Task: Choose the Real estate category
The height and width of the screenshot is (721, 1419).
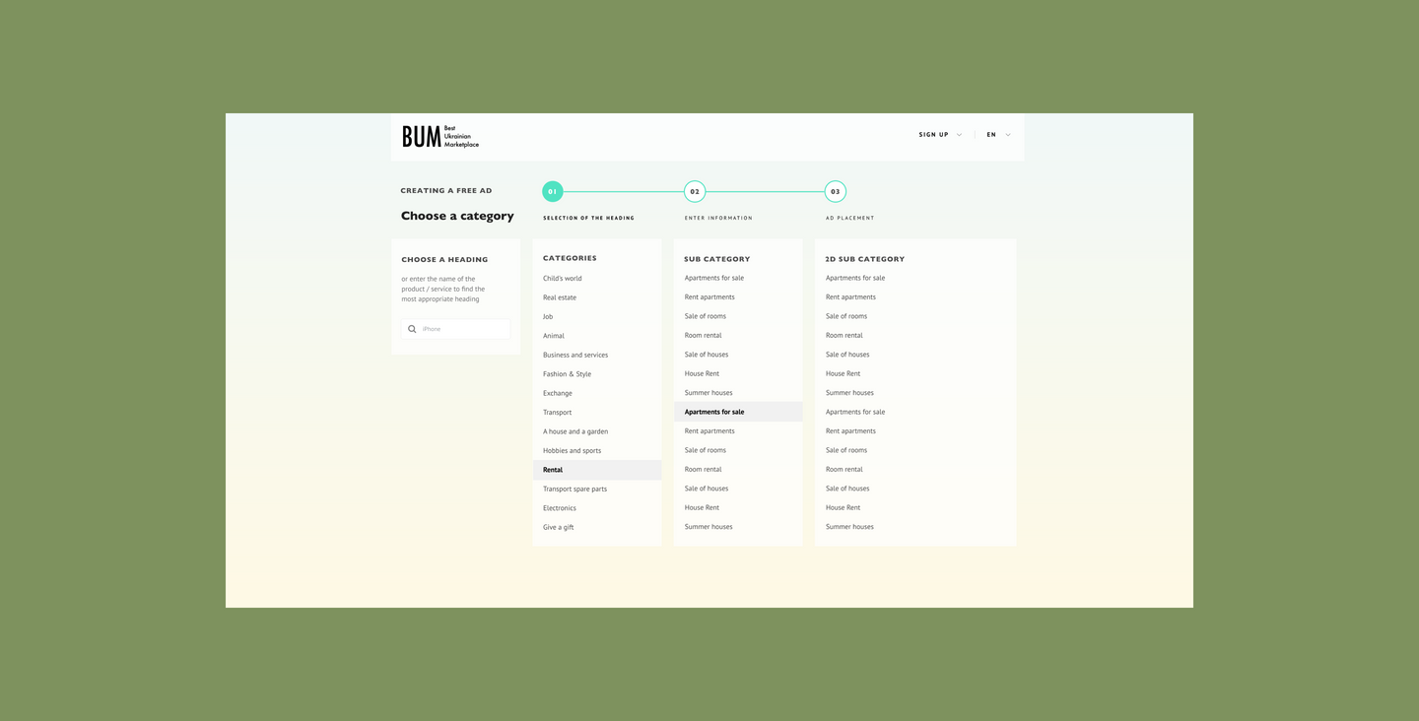Action: [560, 297]
